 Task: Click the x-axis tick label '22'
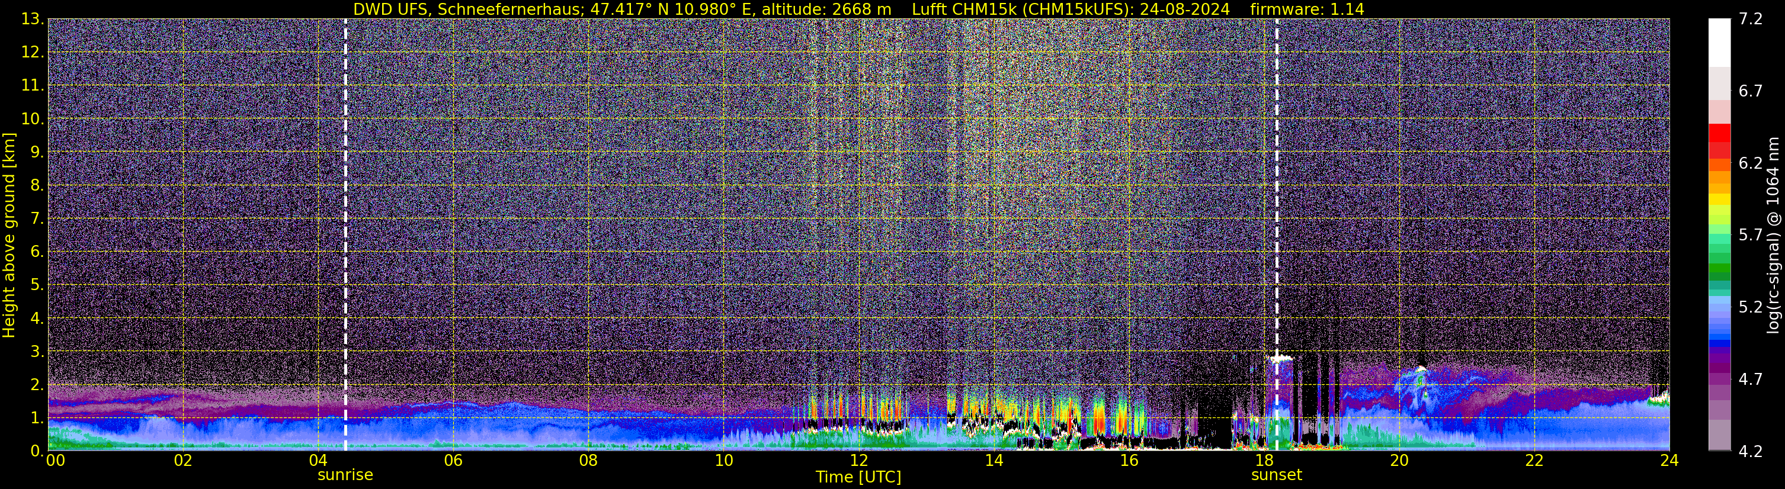[1534, 461]
